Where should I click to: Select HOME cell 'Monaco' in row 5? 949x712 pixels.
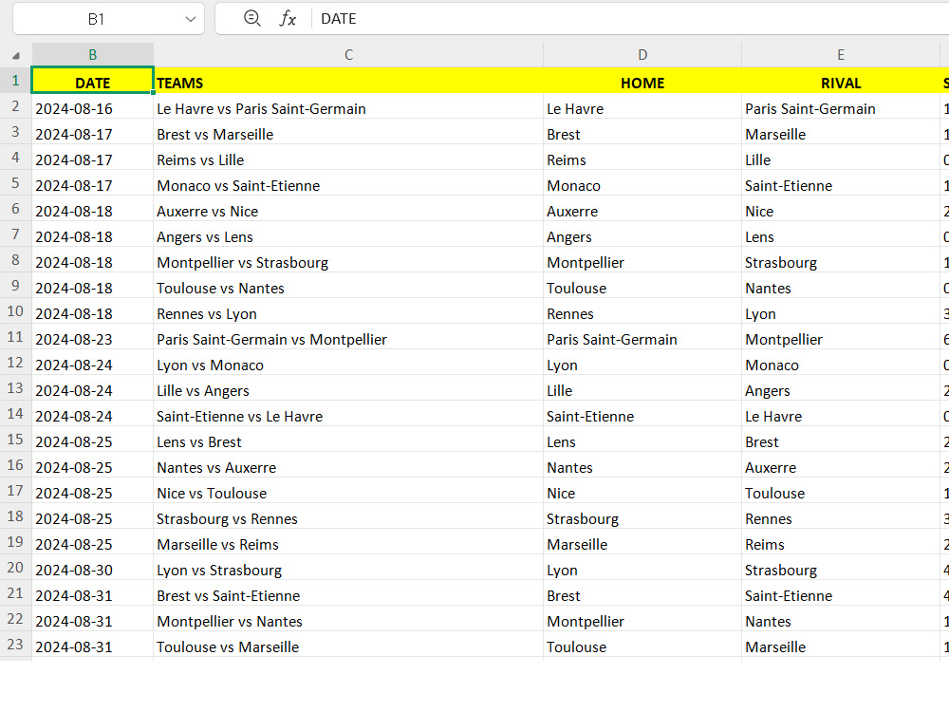pyautogui.click(x=642, y=185)
